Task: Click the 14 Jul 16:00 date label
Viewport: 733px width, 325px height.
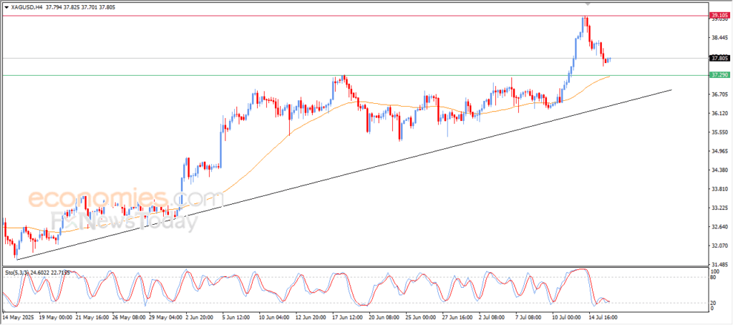Action: [601, 315]
